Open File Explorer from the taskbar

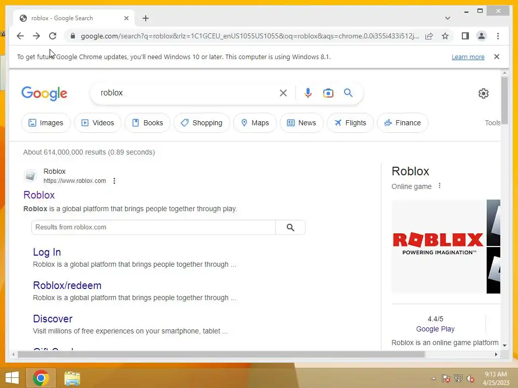coord(72,378)
